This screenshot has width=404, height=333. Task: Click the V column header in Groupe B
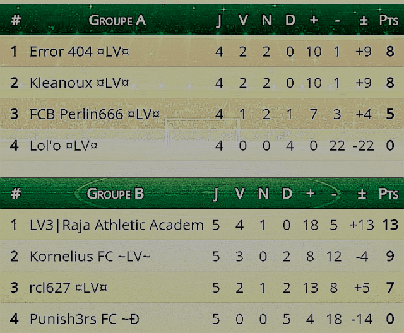[240, 194]
